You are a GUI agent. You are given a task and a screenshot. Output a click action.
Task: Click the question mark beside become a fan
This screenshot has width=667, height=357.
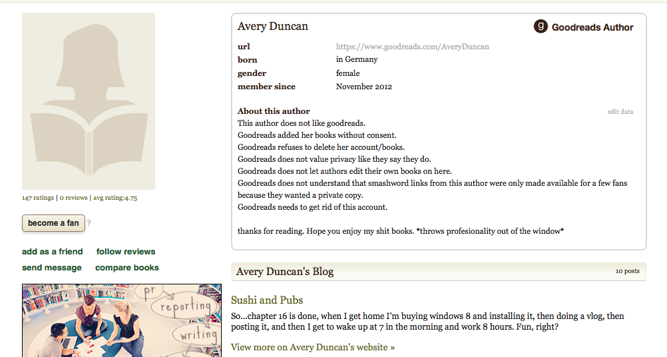89,222
